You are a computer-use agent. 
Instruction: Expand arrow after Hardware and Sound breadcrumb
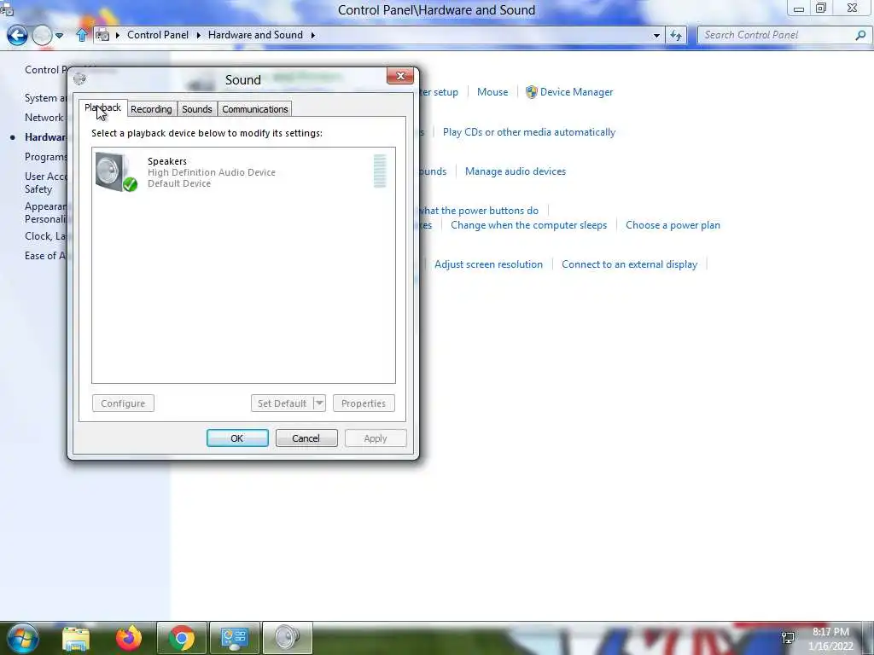point(312,35)
